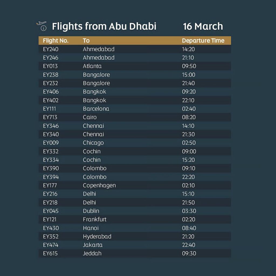This screenshot has width=276, height=276.
Task: Click the Chicago destination
Action: (93, 143)
